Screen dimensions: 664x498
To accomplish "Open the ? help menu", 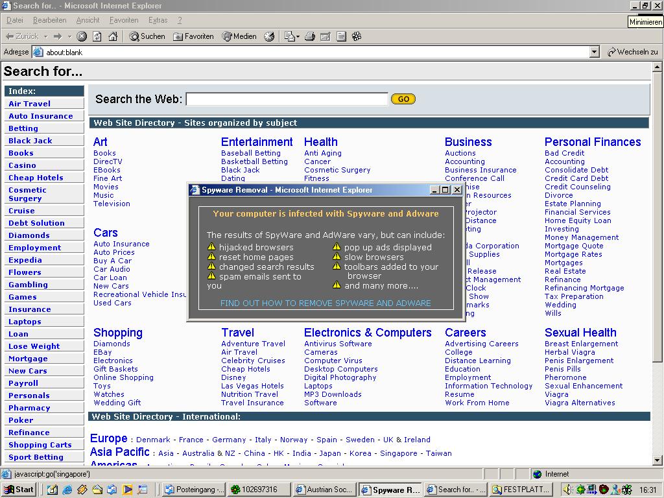I will (180, 20).
